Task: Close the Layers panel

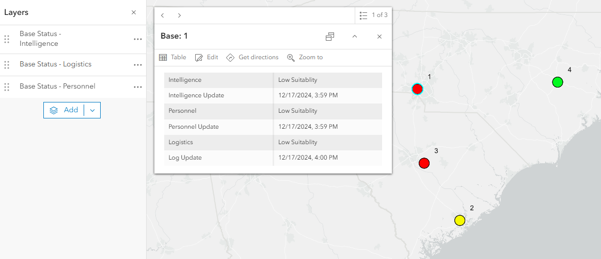Action: (134, 12)
